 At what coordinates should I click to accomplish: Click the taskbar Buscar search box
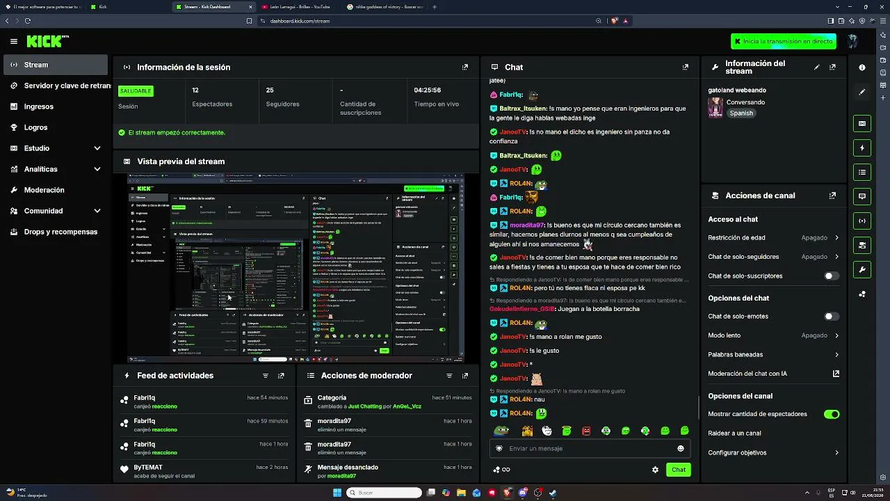coord(385,493)
